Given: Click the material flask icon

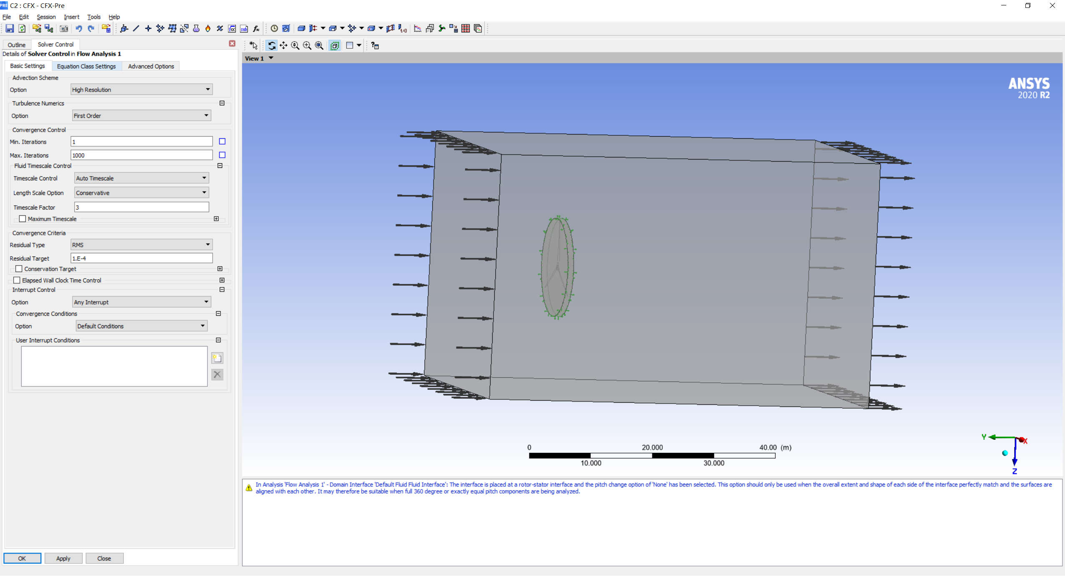Looking at the screenshot, I should click(x=196, y=28).
